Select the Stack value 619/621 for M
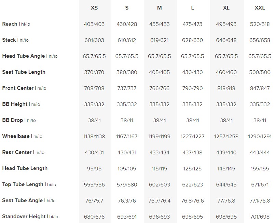Viewport: 275px width, 223px height. tap(159, 40)
